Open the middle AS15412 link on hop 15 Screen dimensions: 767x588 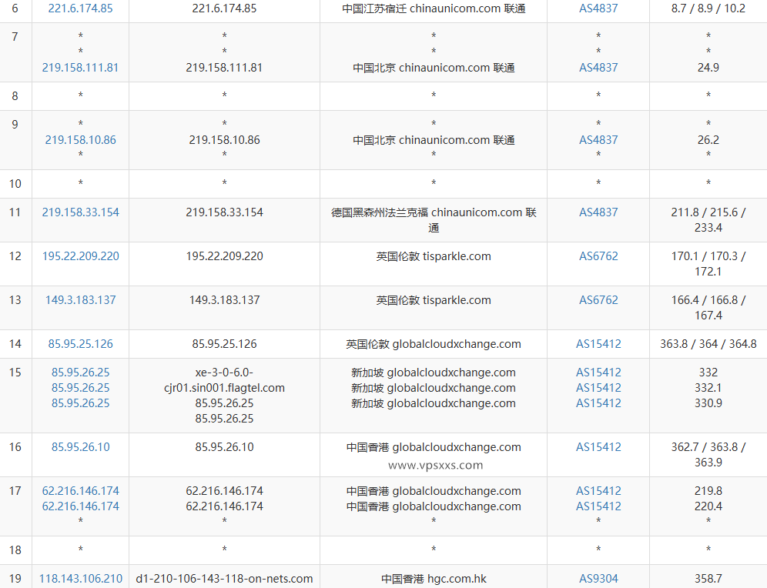pyautogui.click(x=598, y=387)
